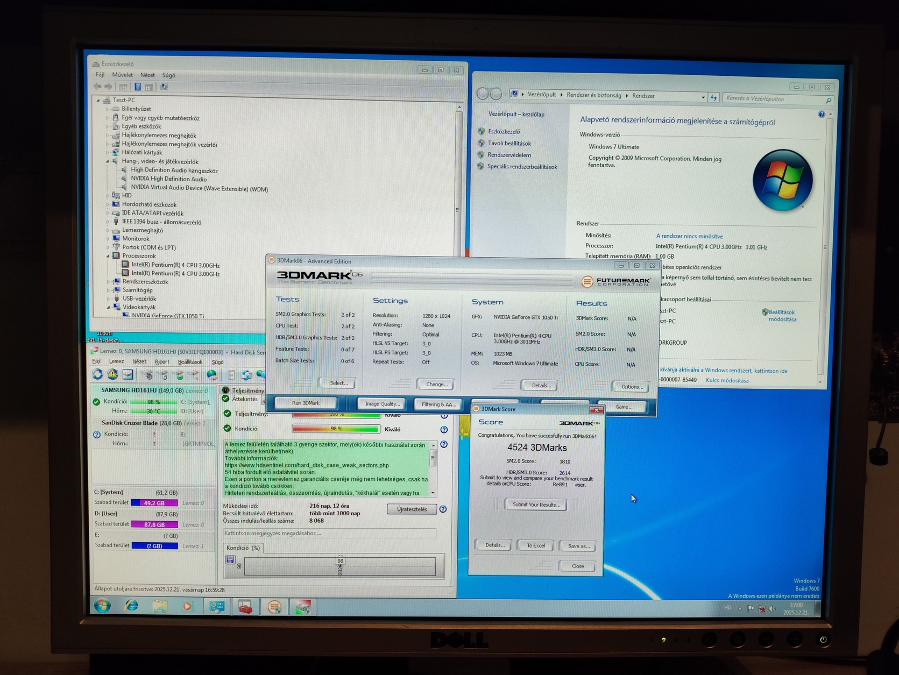Click the comment field Kattintson megjegyzés megadásához
The image size is (899, 675).
tap(329, 534)
